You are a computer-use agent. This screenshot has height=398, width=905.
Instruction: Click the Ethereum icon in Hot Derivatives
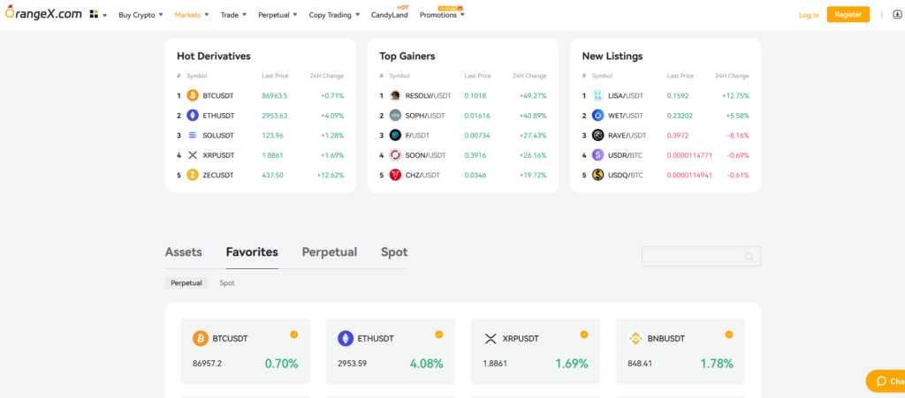tap(193, 116)
